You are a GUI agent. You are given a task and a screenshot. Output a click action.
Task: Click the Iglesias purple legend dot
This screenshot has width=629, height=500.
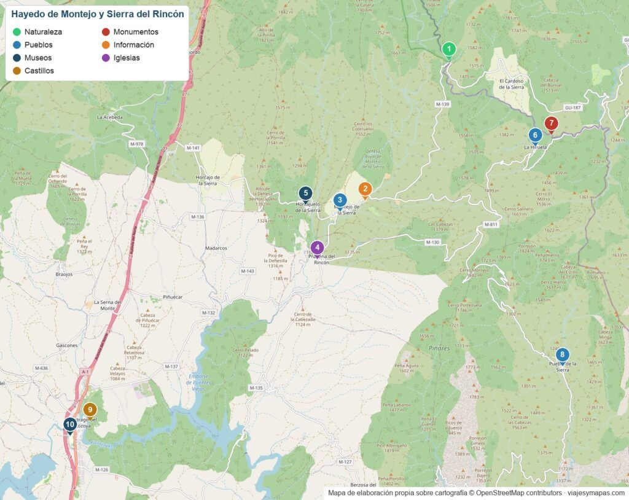pyautogui.click(x=106, y=58)
